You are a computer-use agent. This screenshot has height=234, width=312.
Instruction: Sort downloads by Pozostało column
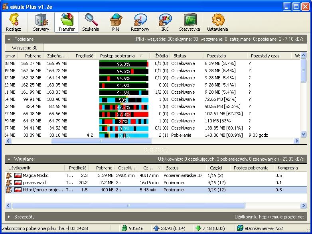click(225, 56)
